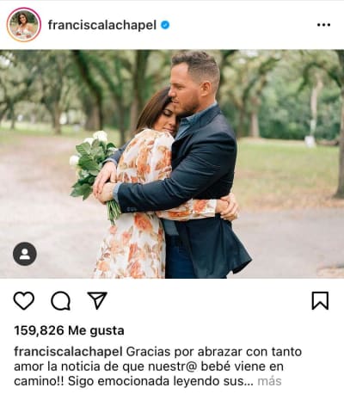Show tagged people via the person icon
344x394 pixels.
(25, 254)
